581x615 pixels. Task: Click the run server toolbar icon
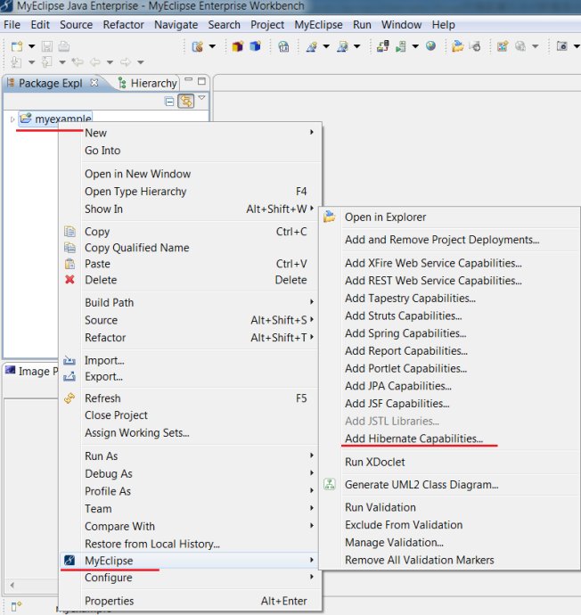pyautogui.click(x=400, y=46)
